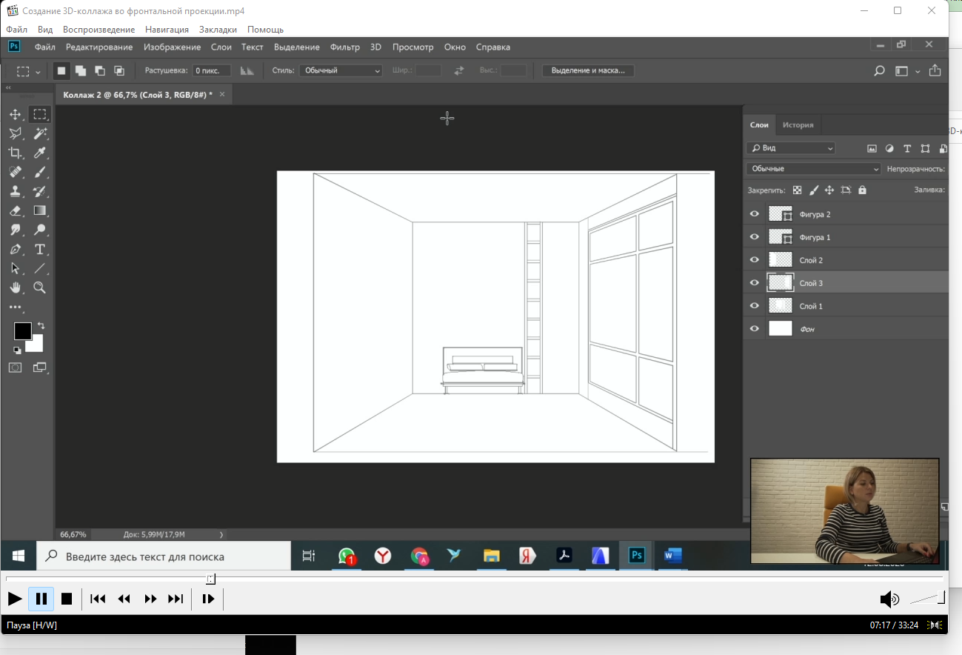This screenshot has width=962, height=655.
Task: Open the Фильтр menu
Action: point(344,47)
